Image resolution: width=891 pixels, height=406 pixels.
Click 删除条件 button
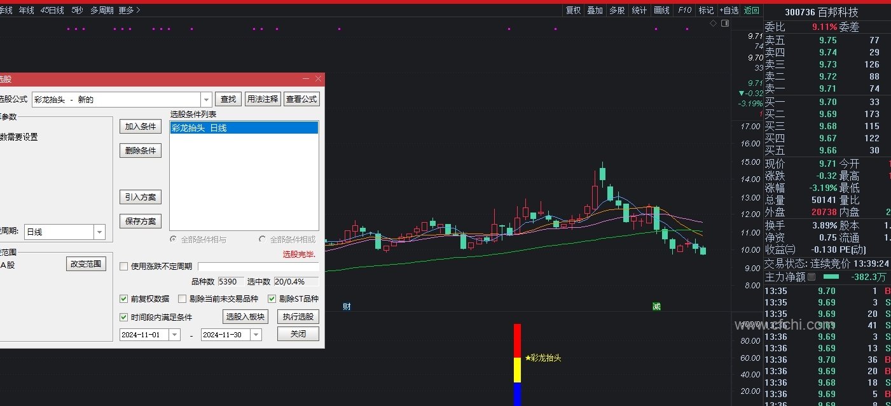(141, 151)
